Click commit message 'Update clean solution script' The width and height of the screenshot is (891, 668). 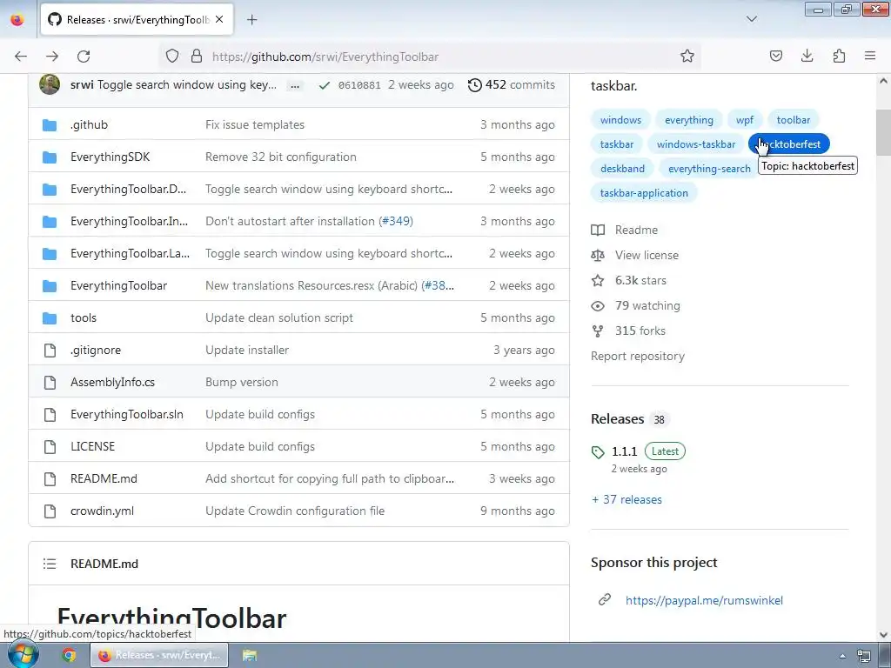(279, 317)
